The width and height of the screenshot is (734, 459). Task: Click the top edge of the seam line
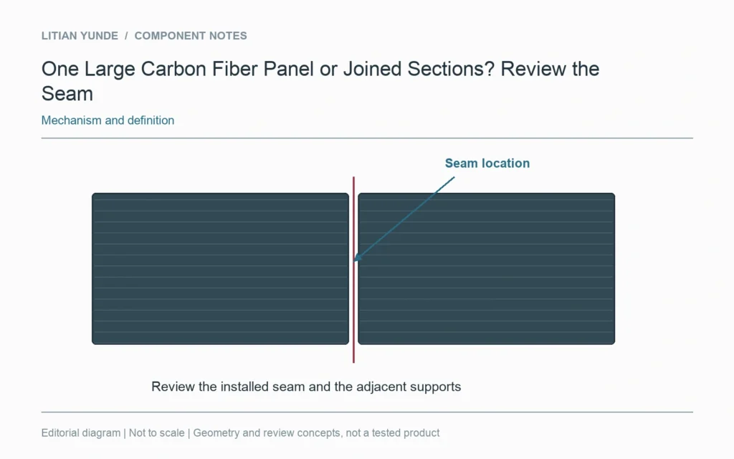pyautogui.click(x=353, y=178)
